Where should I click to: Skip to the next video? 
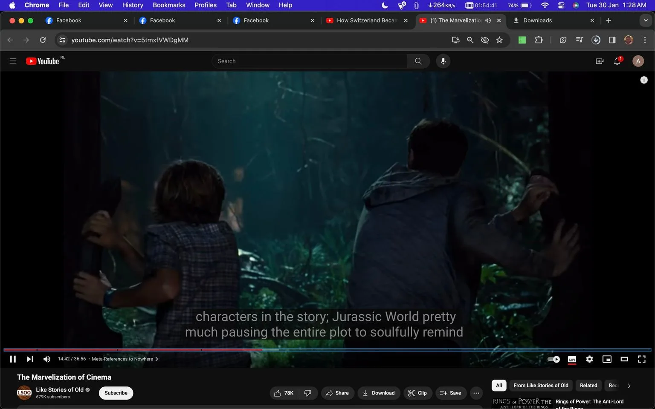click(x=29, y=359)
